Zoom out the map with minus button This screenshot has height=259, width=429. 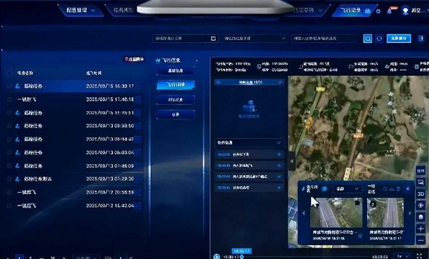(x=421, y=240)
